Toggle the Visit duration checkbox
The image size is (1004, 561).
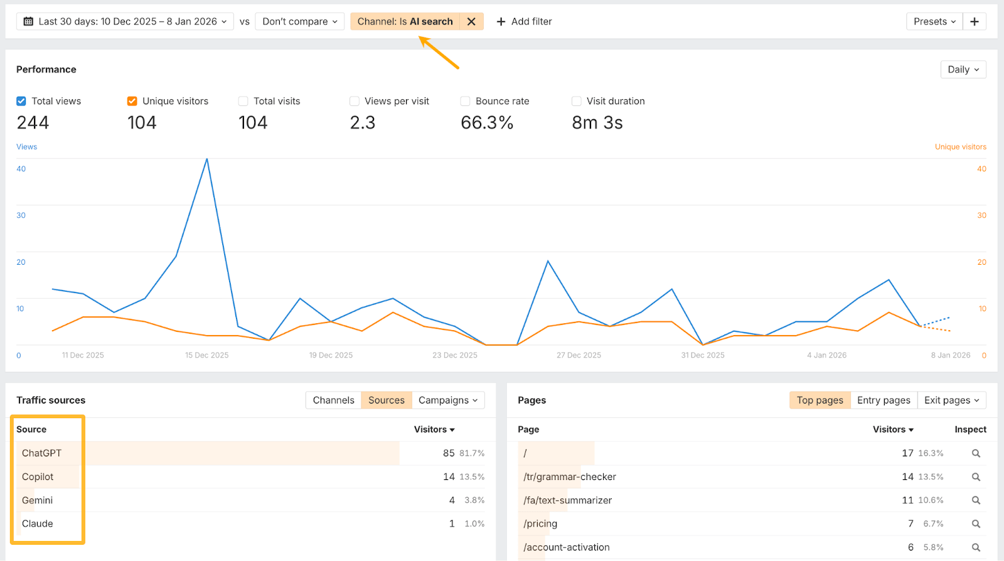coord(576,101)
